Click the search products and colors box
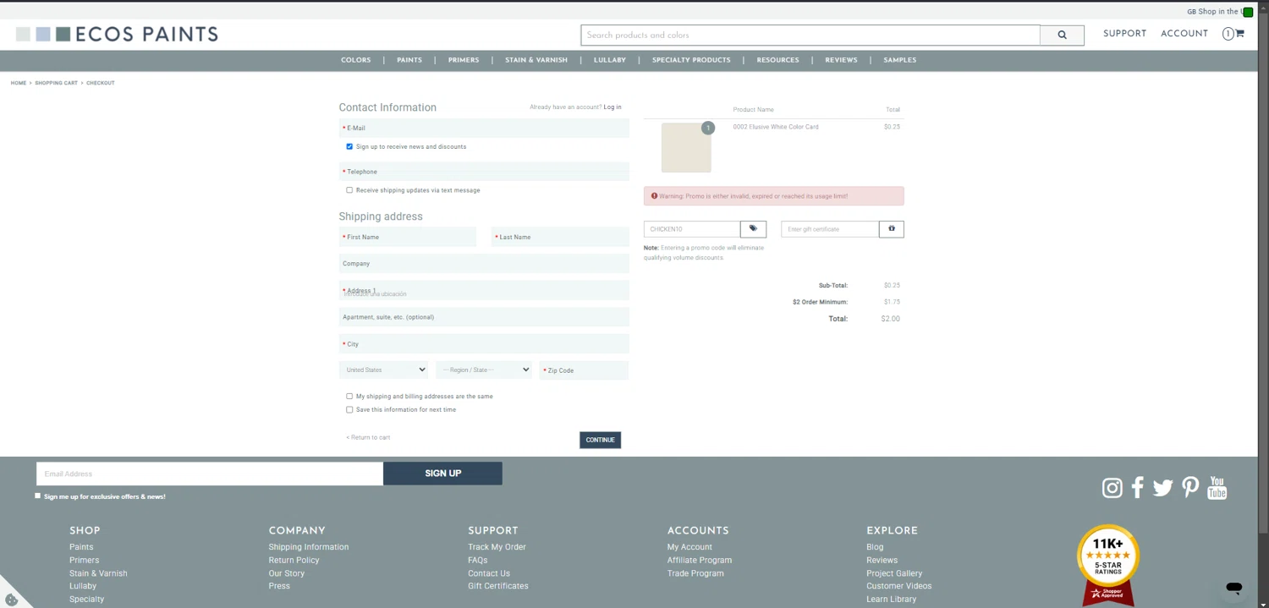 coord(810,35)
